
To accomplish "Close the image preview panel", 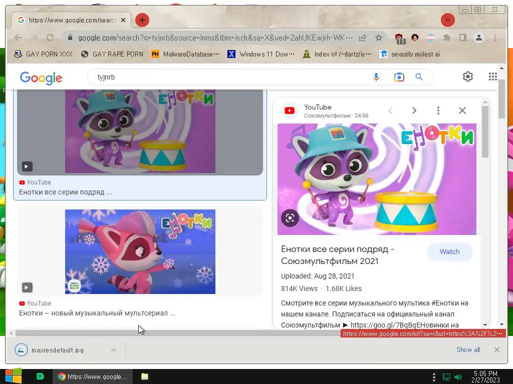I will tap(462, 110).
